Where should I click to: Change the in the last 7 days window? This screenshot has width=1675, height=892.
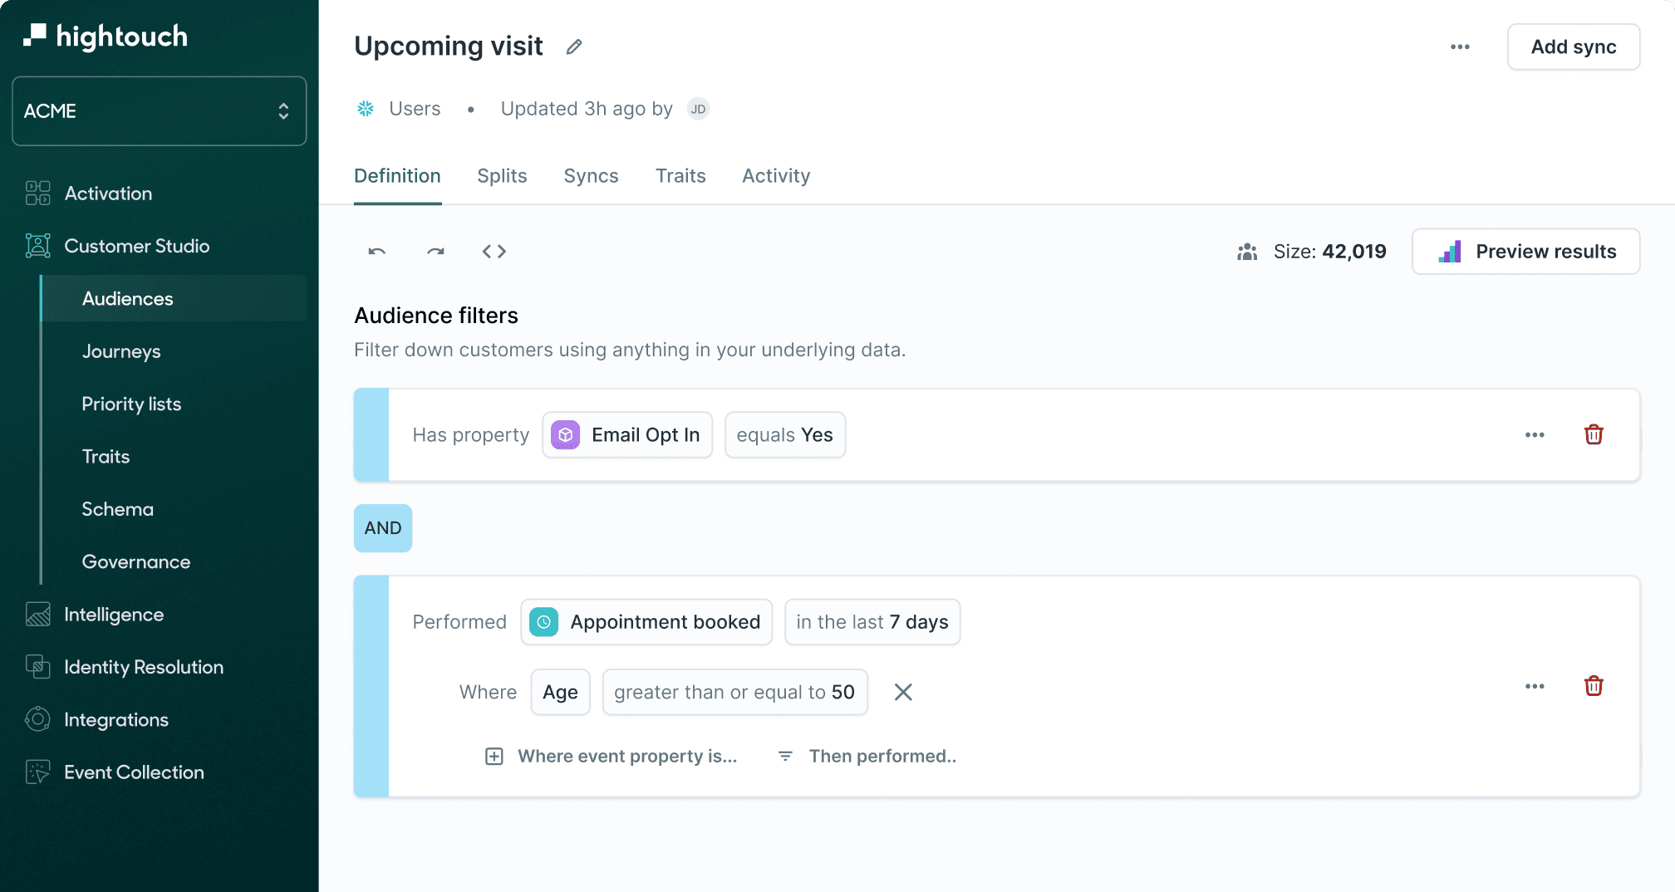[x=872, y=621]
